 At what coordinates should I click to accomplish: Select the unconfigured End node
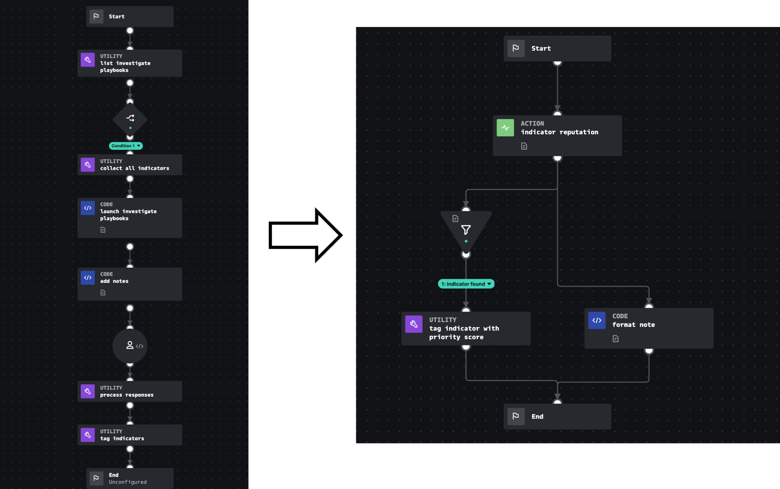(129, 478)
